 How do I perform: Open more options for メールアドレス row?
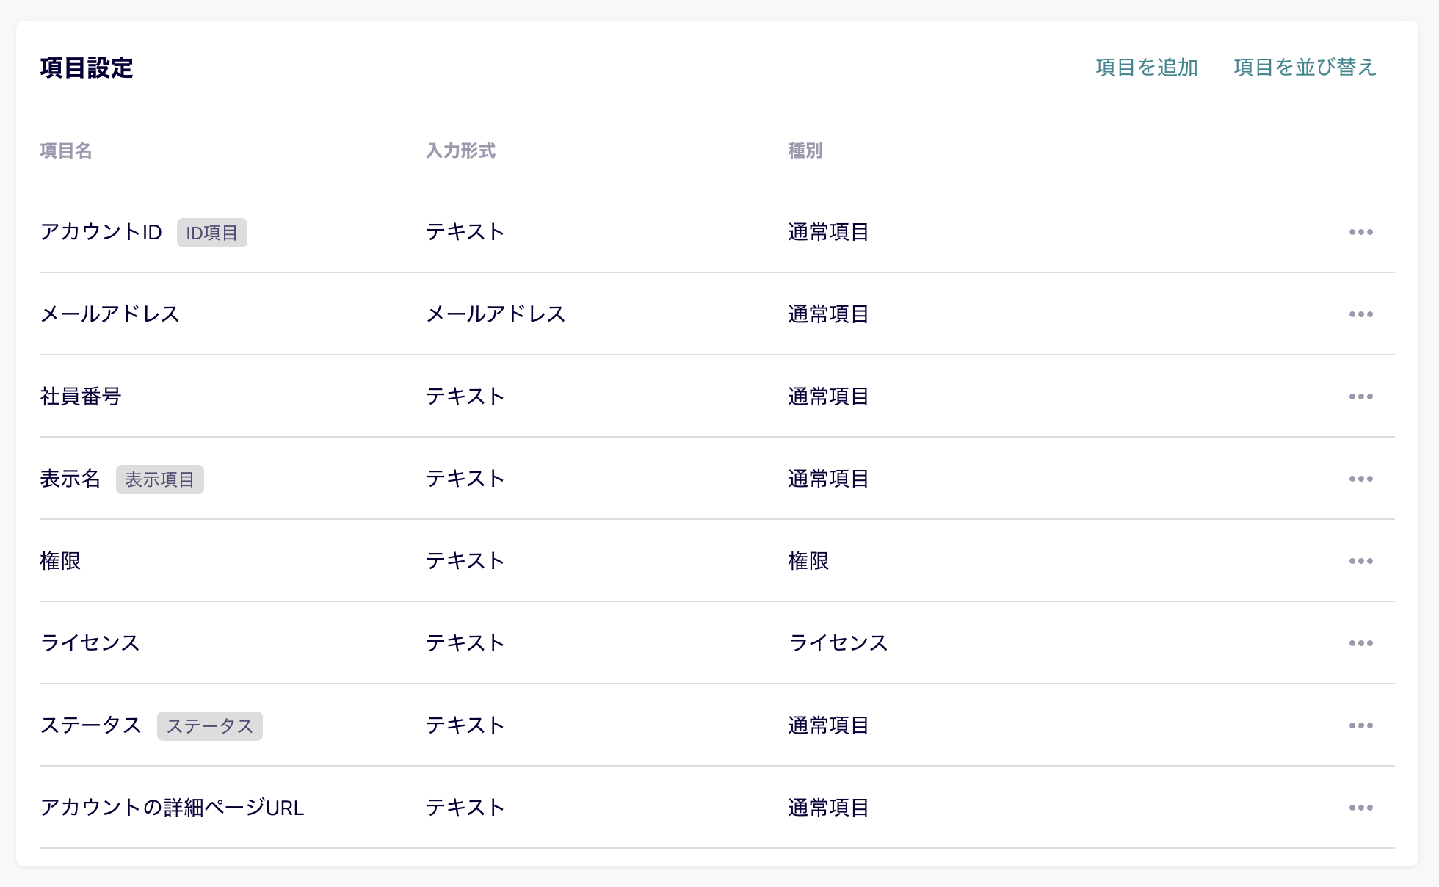click(x=1360, y=314)
